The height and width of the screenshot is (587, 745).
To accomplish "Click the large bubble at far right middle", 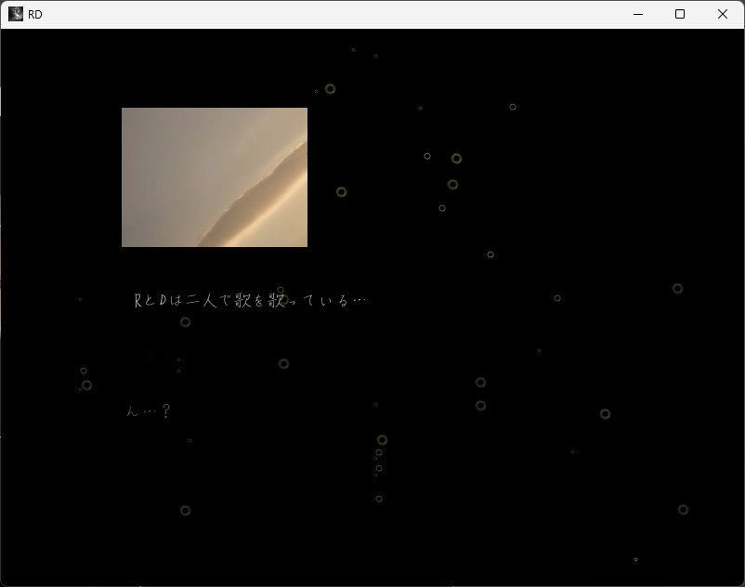I will click(677, 289).
